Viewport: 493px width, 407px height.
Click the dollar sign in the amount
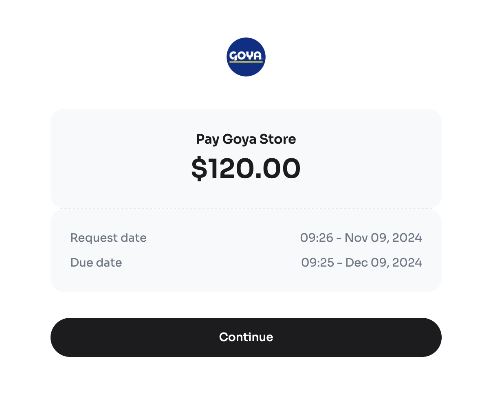click(199, 169)
